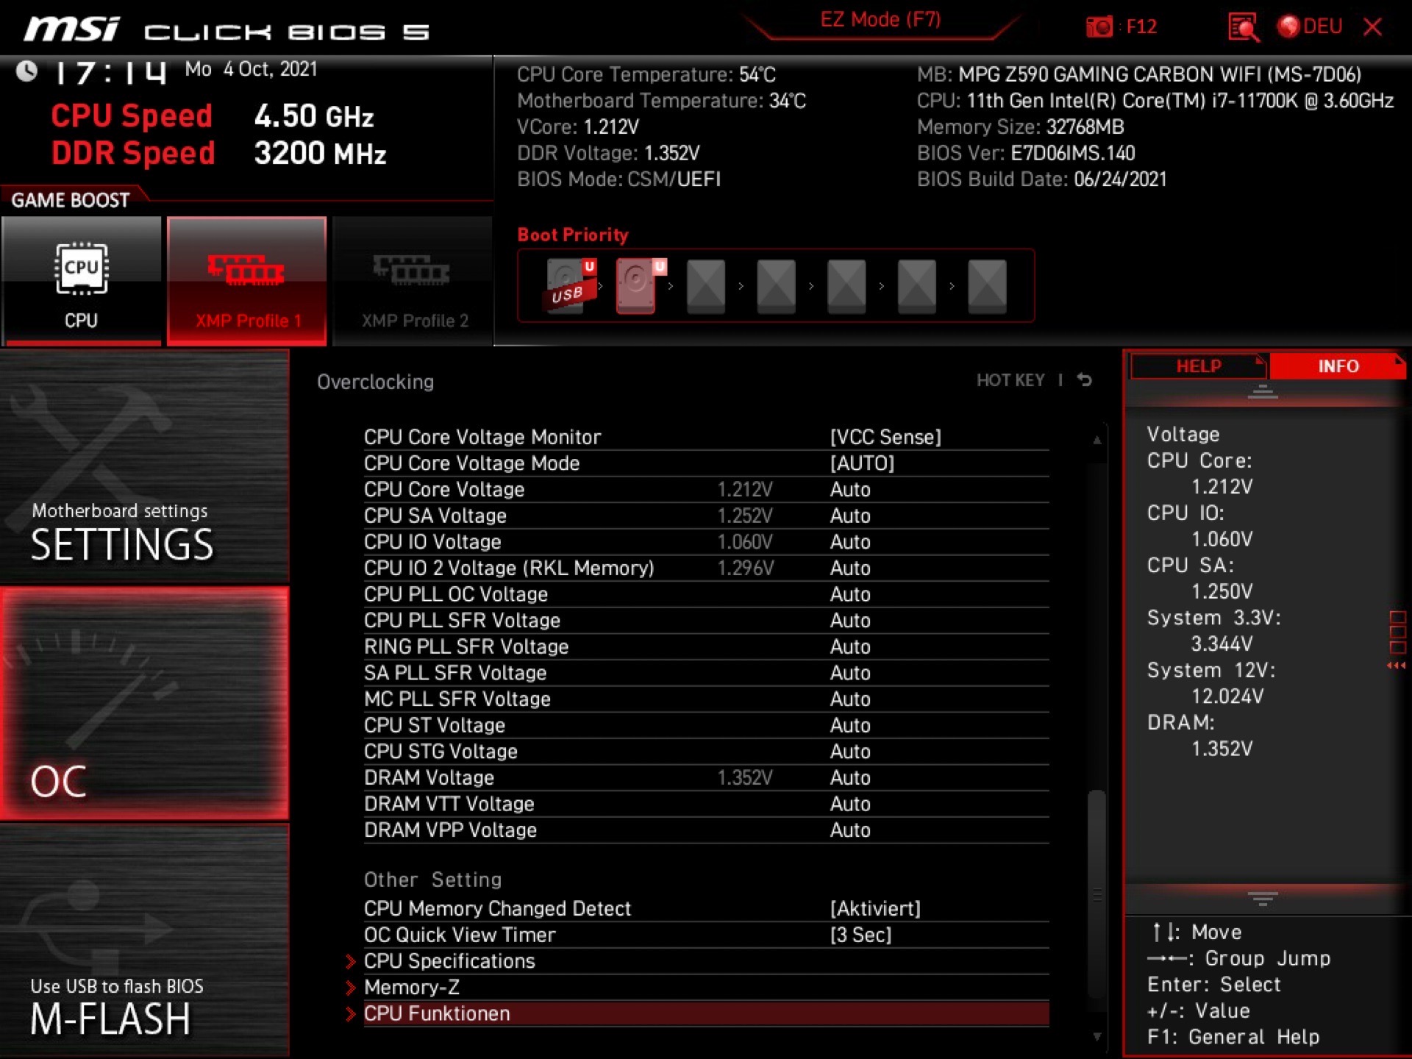
Task: Switch to the INFO tab
Action: tap(1337, 366)
